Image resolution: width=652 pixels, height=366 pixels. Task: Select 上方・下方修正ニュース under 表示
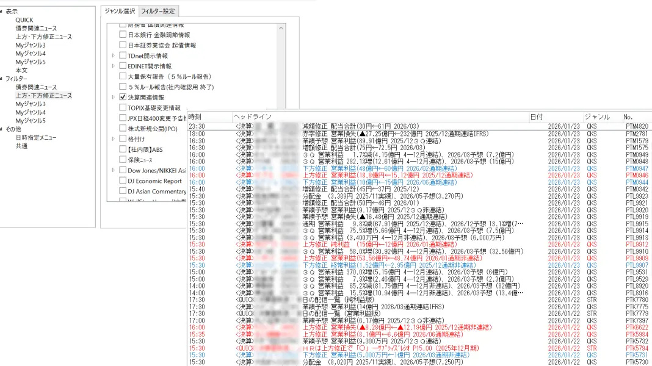pos(44,37)
